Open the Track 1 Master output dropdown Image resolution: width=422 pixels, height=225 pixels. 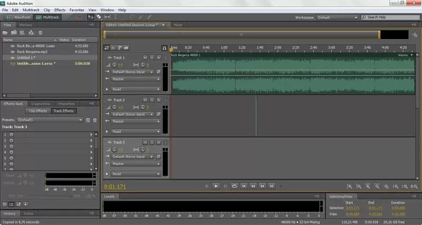(136, 79)
